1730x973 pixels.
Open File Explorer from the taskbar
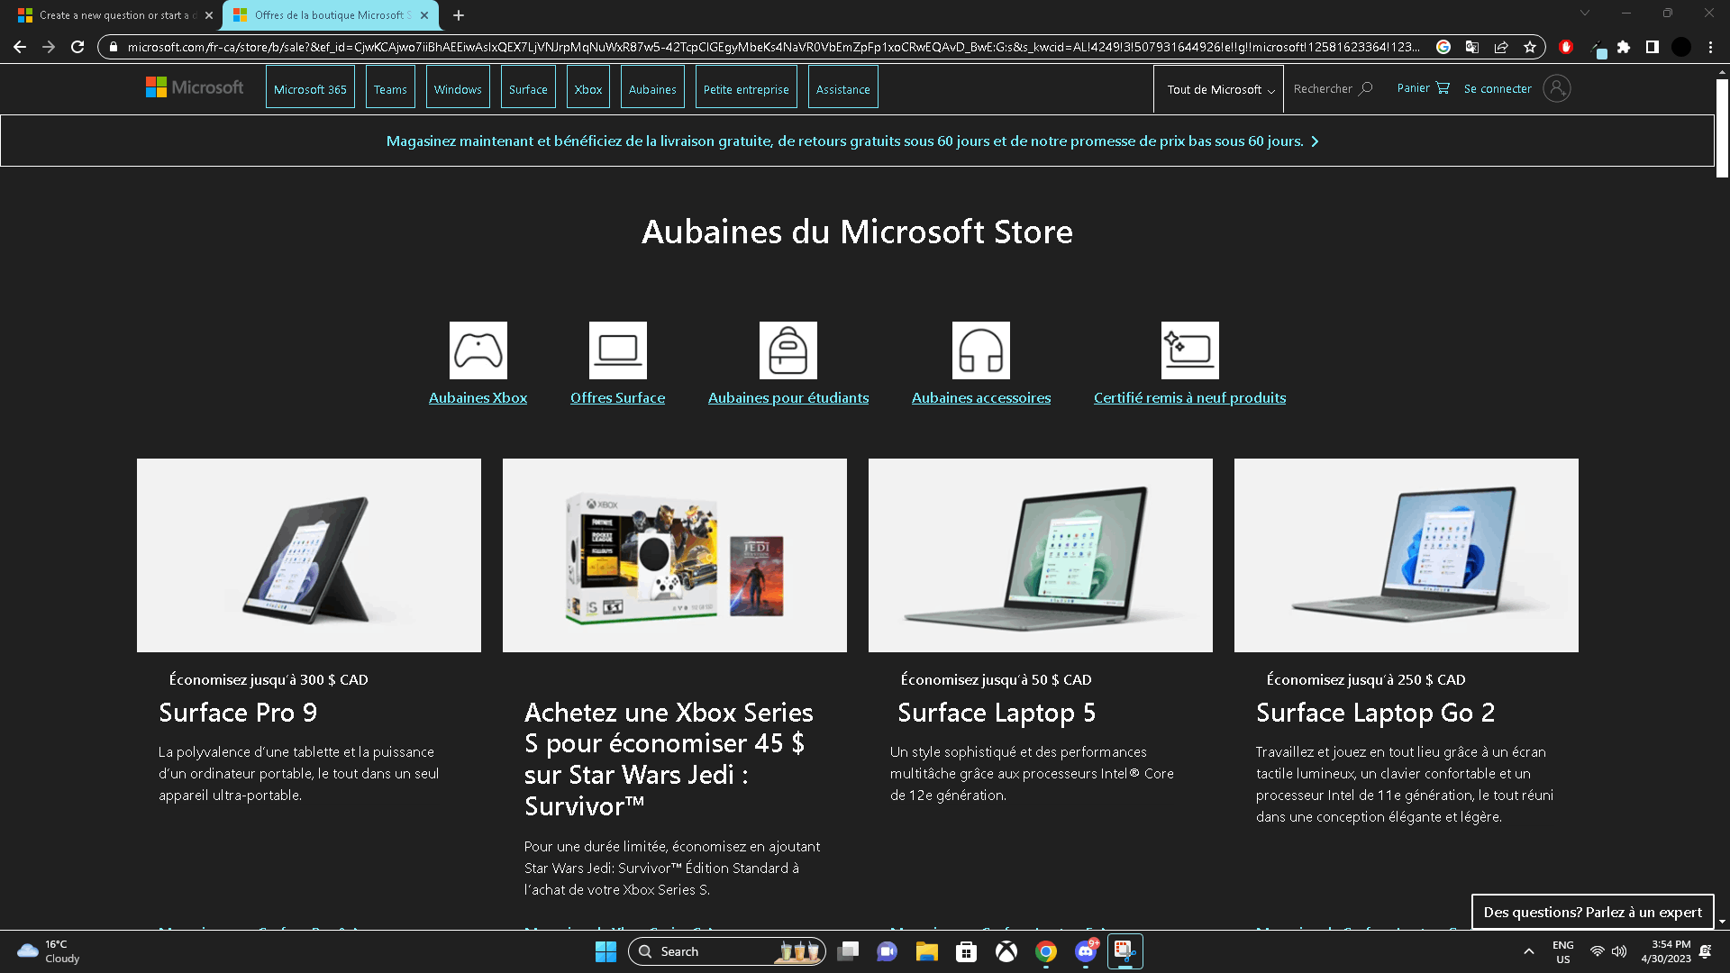[926, 951]
